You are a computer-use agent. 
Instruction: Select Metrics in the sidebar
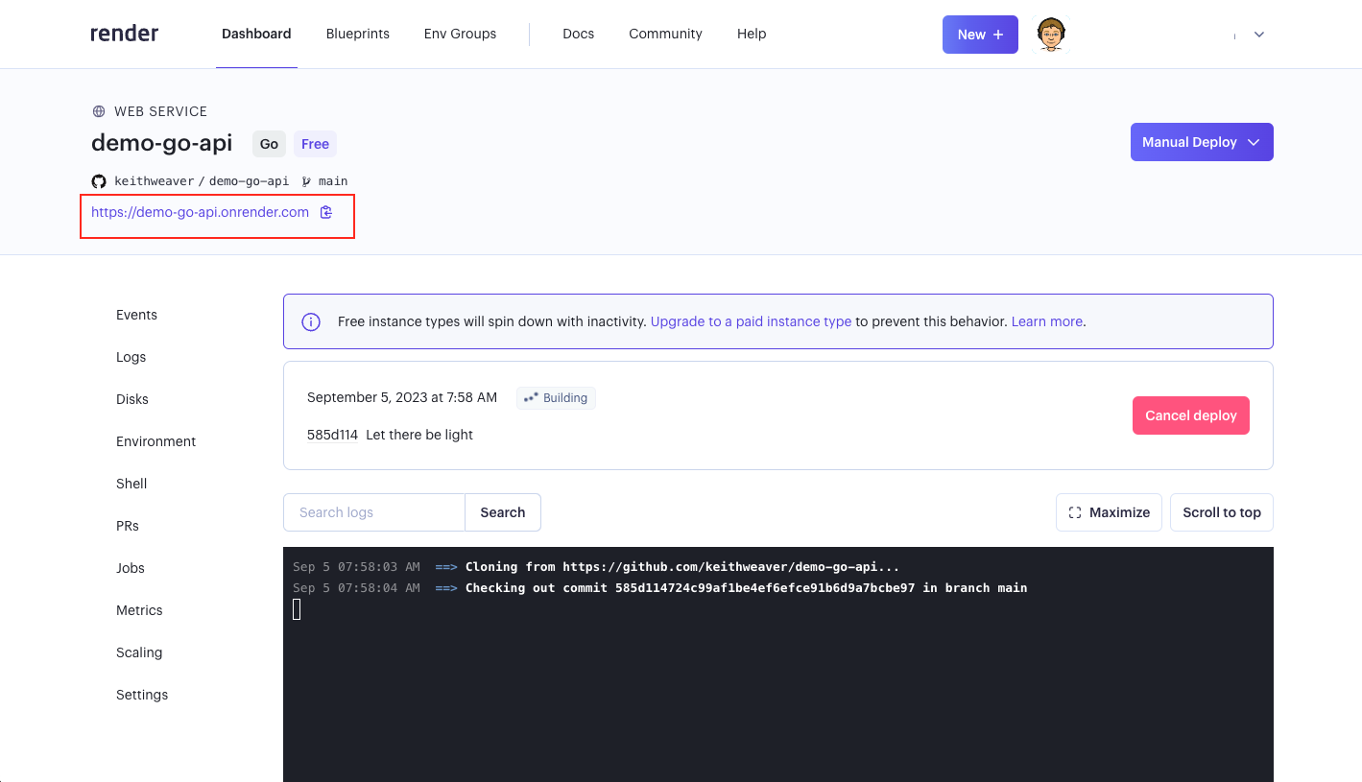point(139,610)
